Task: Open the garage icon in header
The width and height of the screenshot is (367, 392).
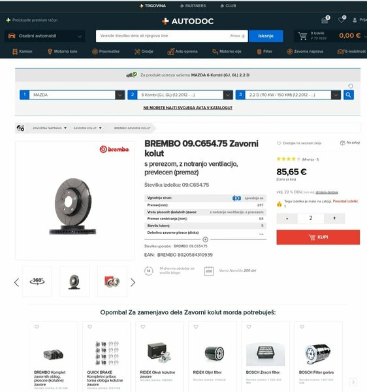Action: 325,20
